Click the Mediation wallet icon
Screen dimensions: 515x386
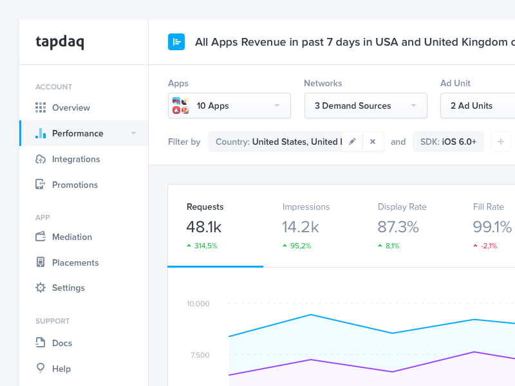tap(41, 237)
